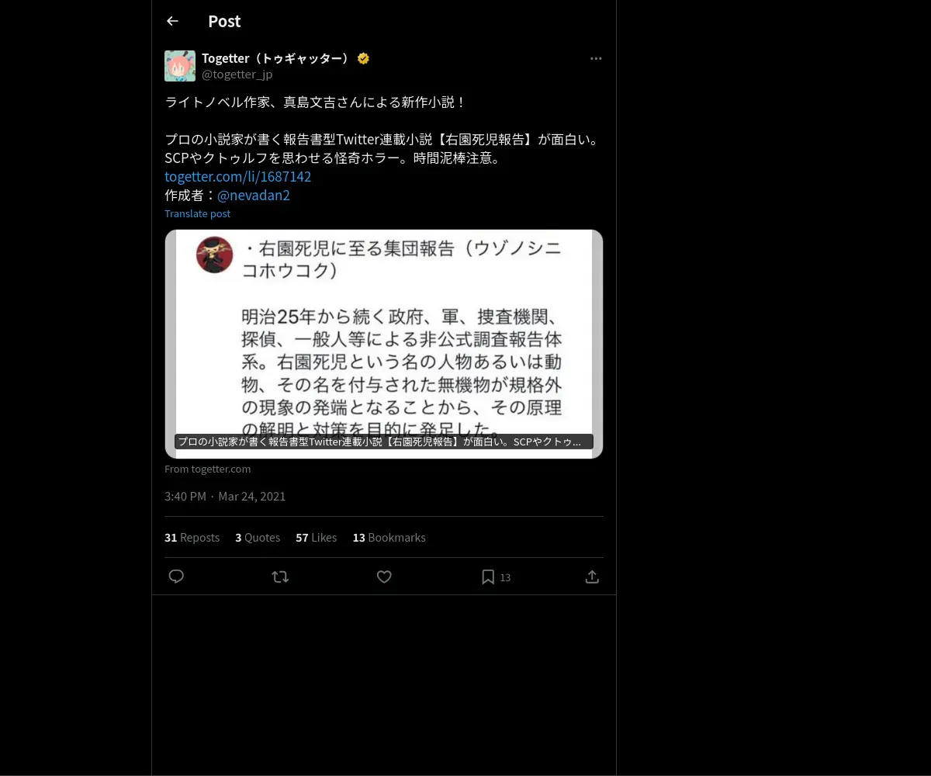Click the @togetter_jp handle
Screen dimensions: 931x776
(x=237, y=74)
